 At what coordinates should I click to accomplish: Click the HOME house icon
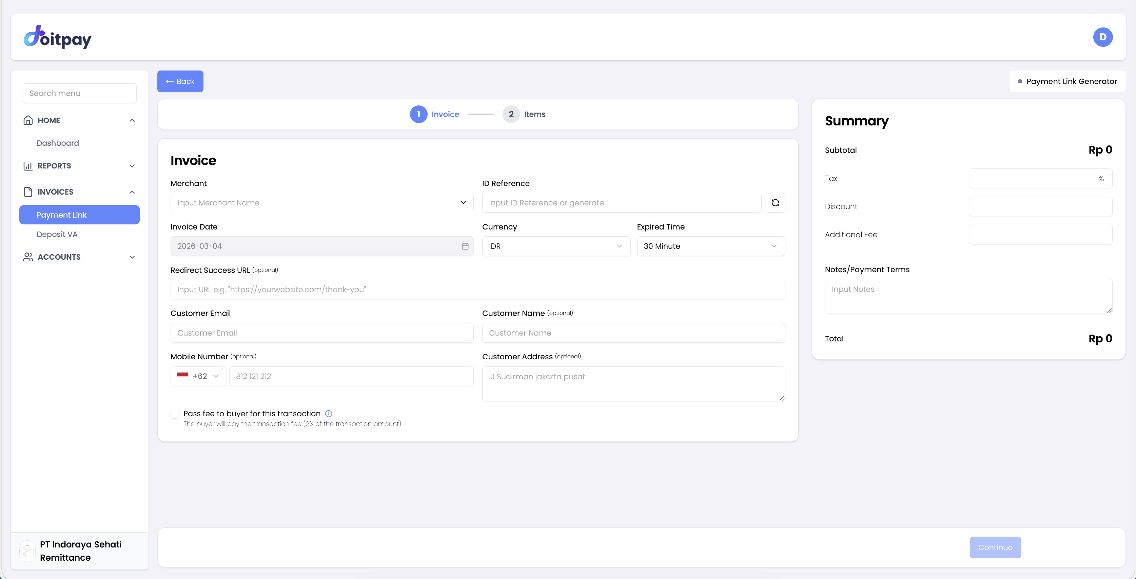coord(28,120)
